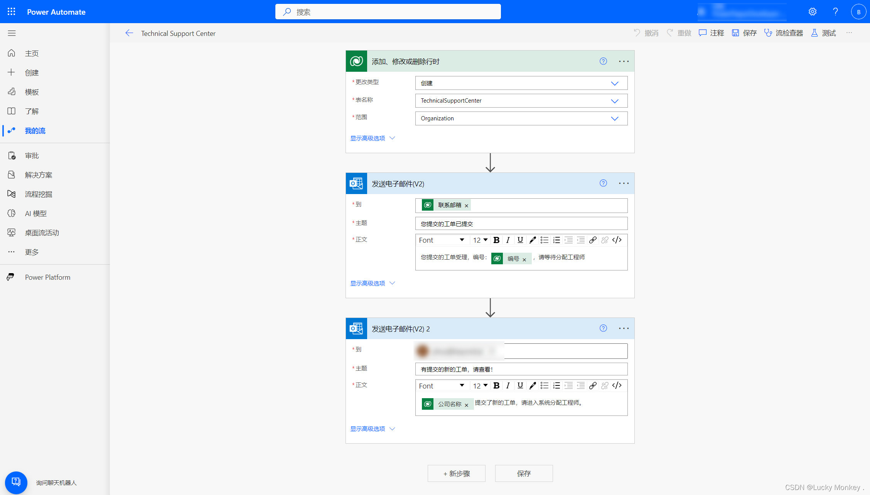870x495 pixels.
Task: Insert link in the first email body toolbar
Action: point(593,240)
